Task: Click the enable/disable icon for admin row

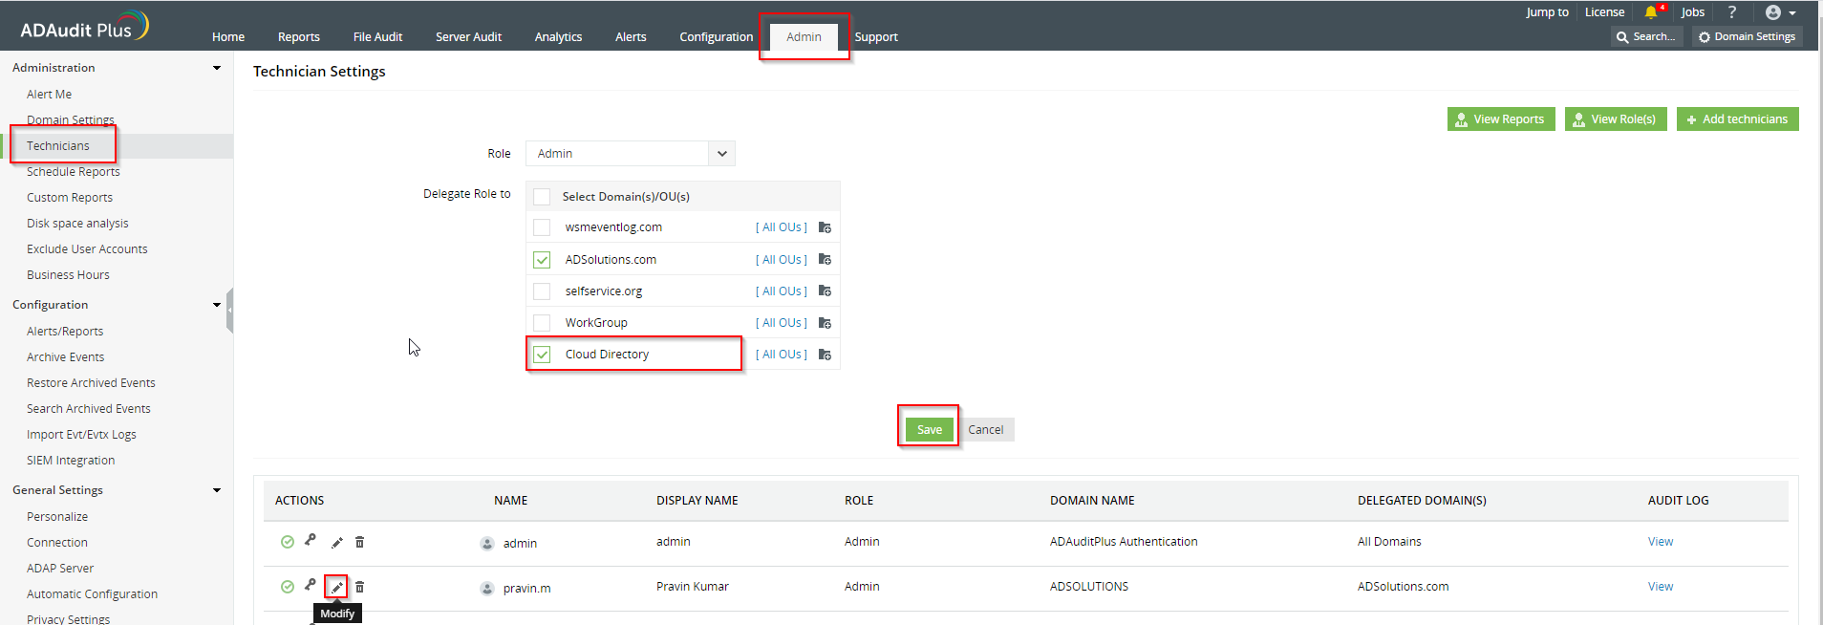Action: [287, 542]
